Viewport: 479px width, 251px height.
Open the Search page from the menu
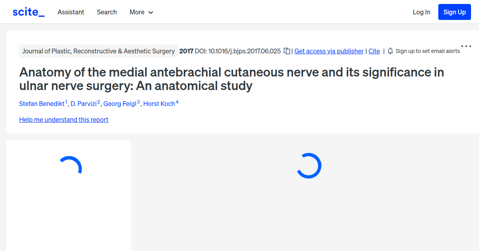pyautogui.click(x=107, y=12)
